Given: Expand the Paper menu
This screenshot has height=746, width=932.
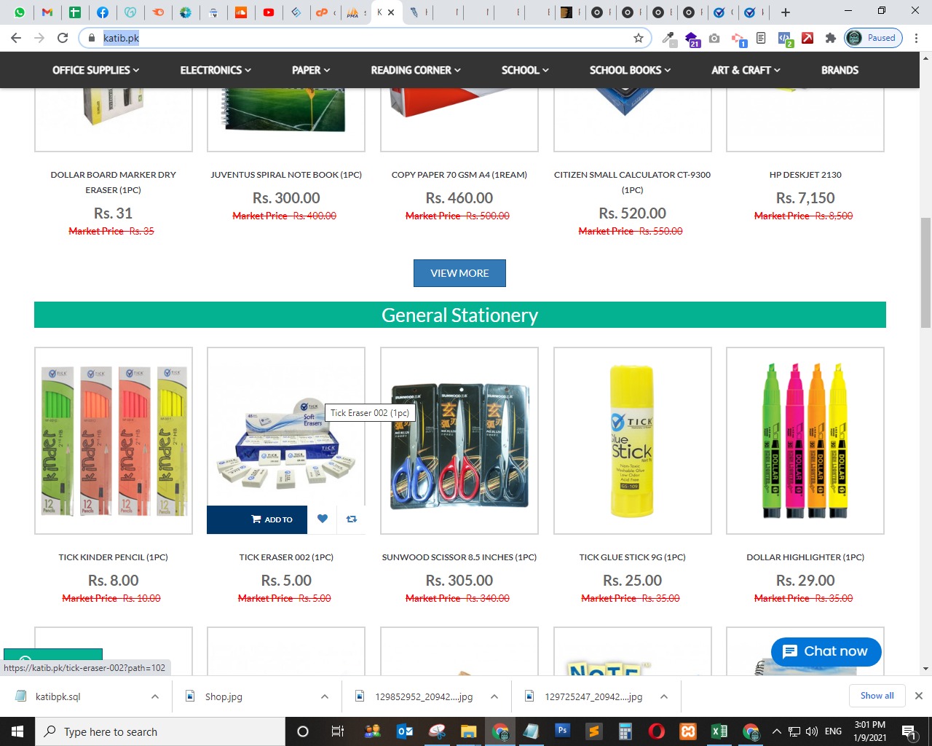Looking at the screenshot, I should pyautogui.click(x=311, y=70).
